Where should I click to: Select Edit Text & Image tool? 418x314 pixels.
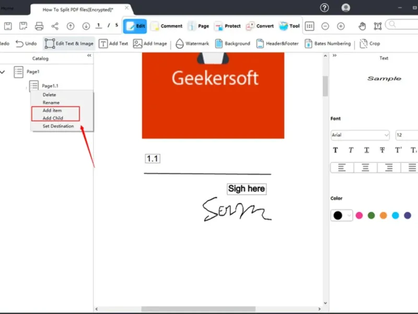pyautogui.click(x=69, y=43)
